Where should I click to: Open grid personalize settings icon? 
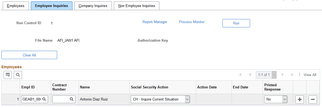pos(7,75)
